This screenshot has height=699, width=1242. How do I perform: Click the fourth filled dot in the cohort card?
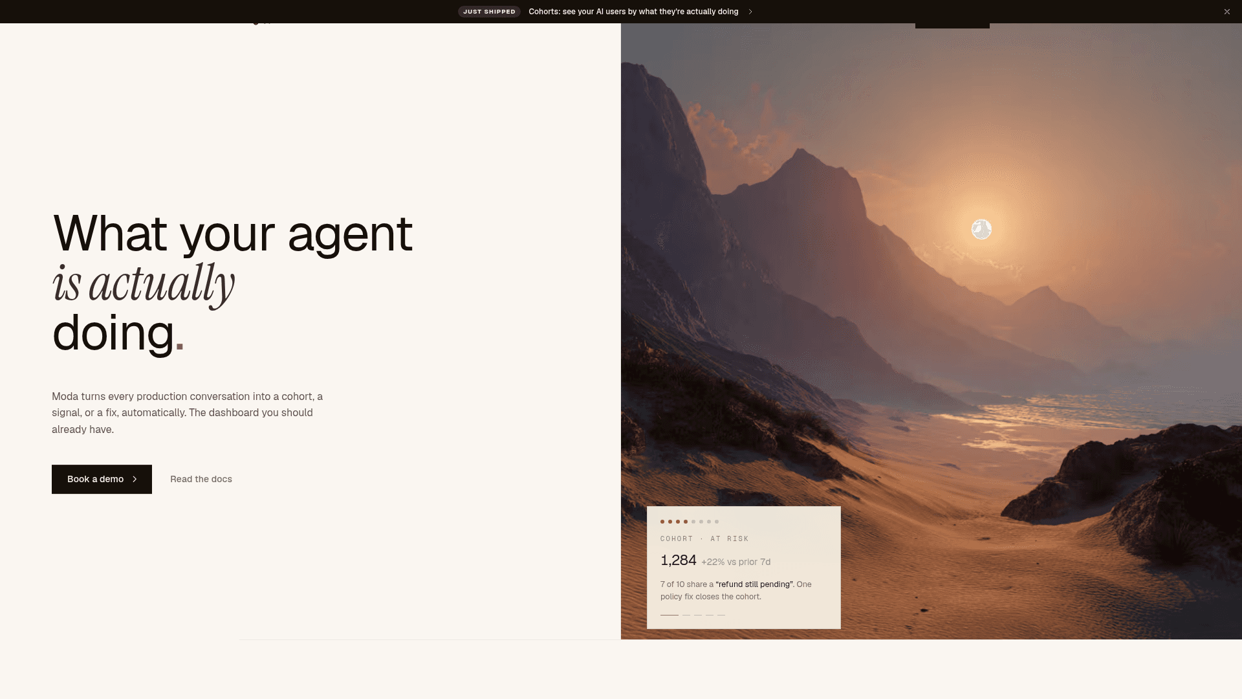[x=686, y=522]
